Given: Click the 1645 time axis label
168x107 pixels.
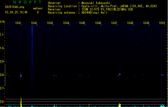Looking at the screenshot, I should coord(82,23).
